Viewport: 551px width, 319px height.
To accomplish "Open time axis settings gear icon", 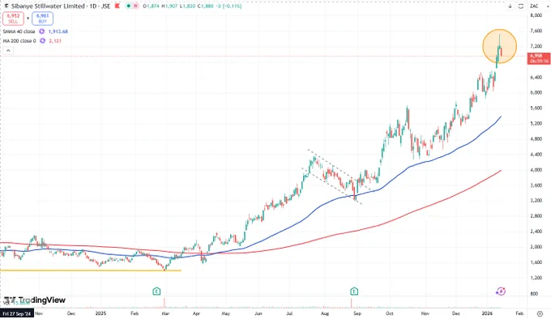I will click(540, 313).
